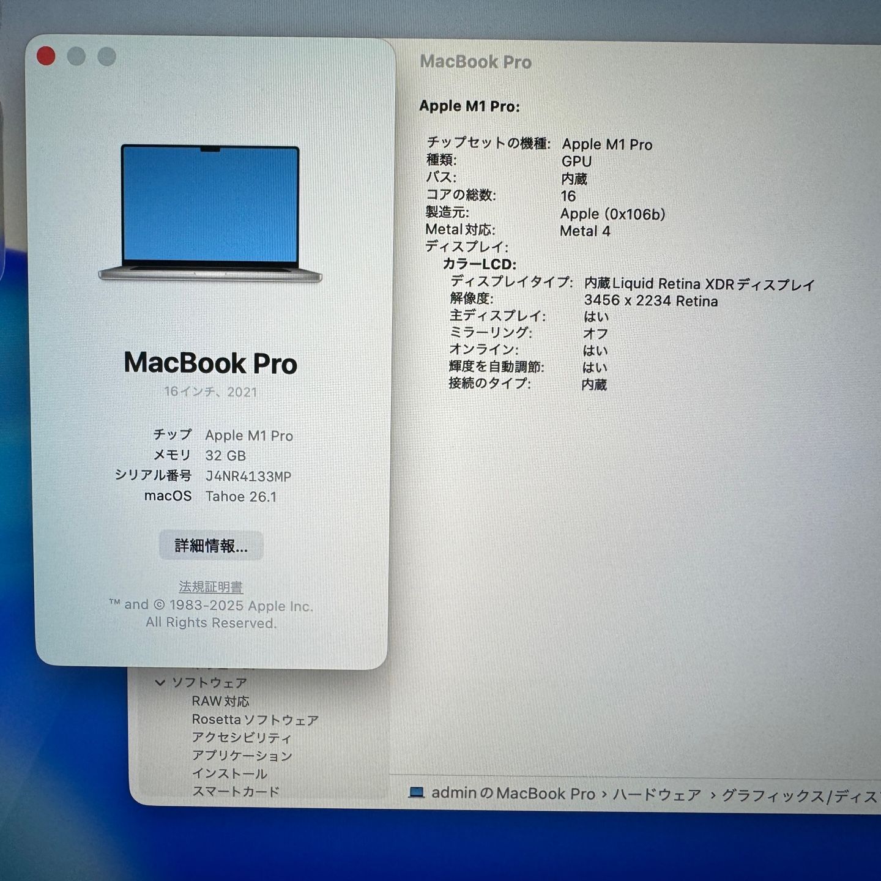
Task: Choose アクセシビリティ in the sidebar
Action: click(x=242, y=738)
